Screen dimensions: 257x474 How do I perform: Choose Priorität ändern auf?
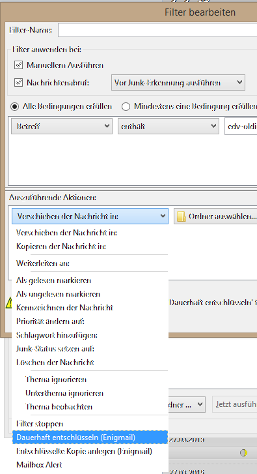pos(90,321)
